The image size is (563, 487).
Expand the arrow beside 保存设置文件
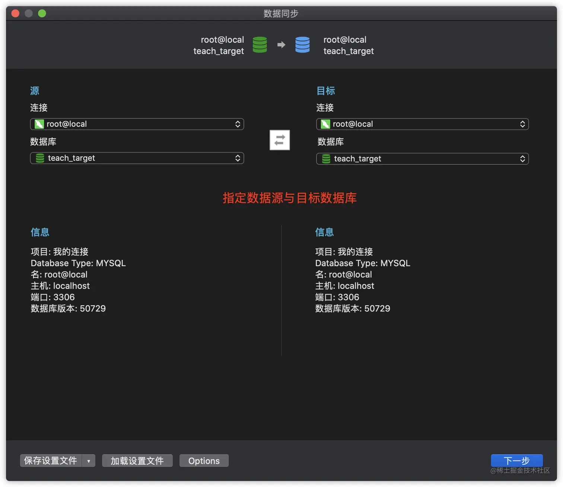(89, 461)
